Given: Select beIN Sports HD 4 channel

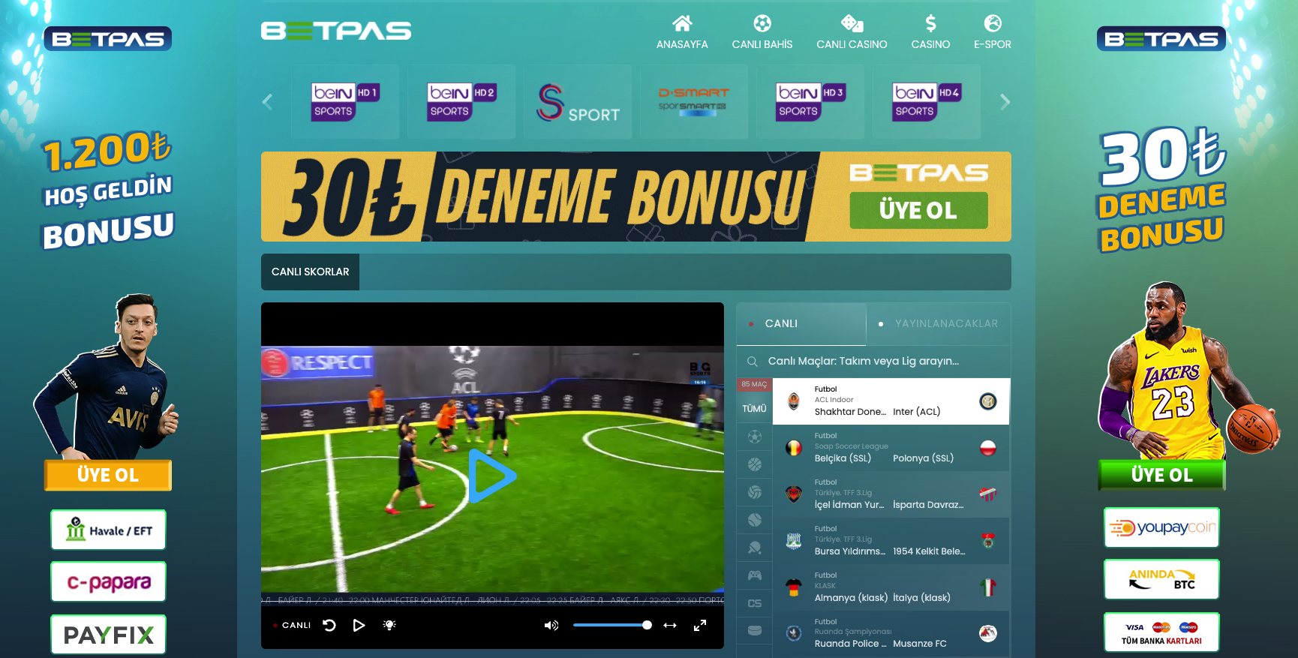Looking at the screenshot, I should (927, 101).
